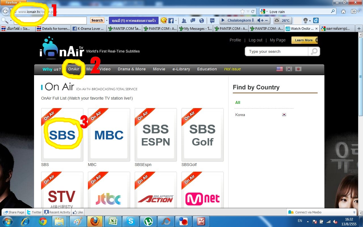
Task: Switch to Details for torrent tab
Action: [54, 29]
